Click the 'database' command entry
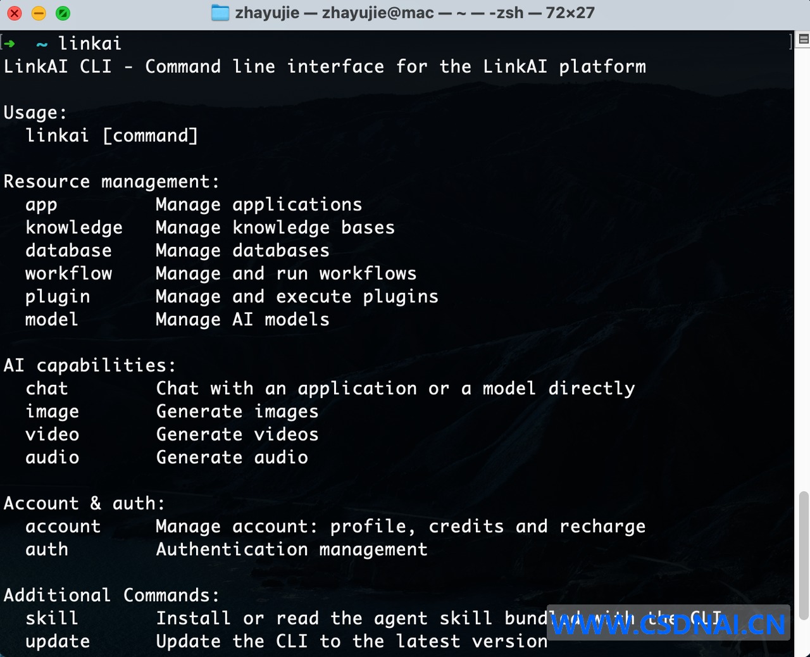This screenshot has width=810, height=657. click(68, 251)
